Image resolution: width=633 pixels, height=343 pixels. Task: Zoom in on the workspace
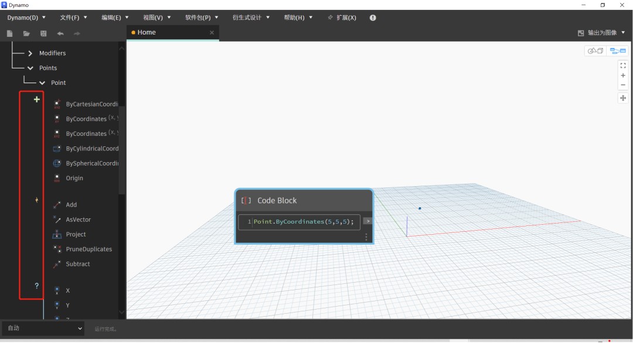(x=623, y=76)
